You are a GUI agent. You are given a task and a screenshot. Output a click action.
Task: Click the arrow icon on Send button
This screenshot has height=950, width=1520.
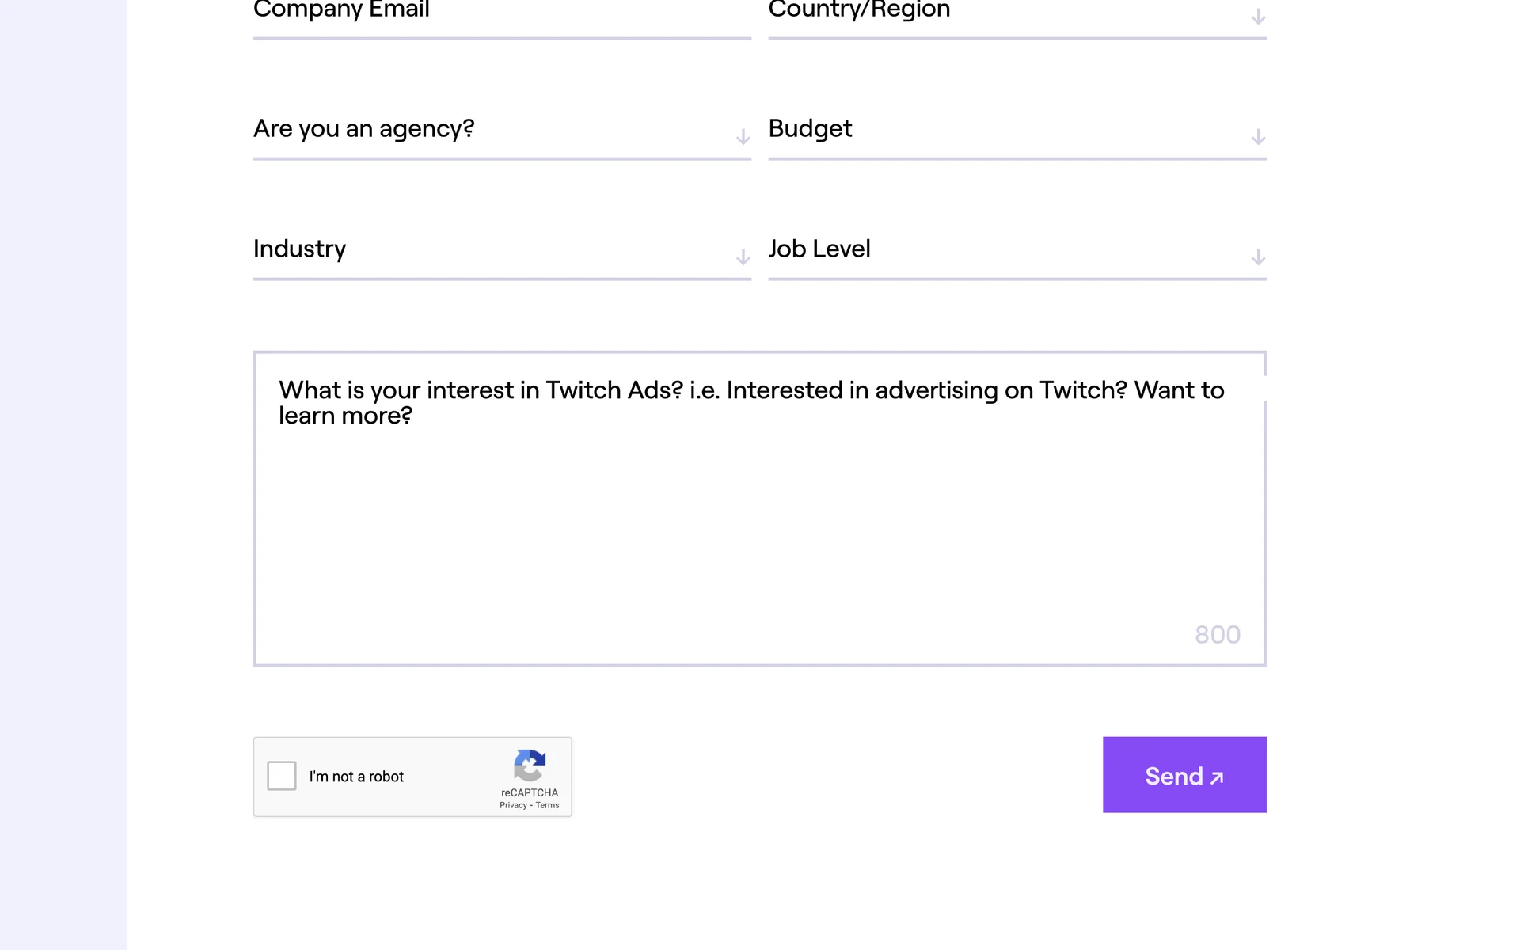tap(1217, 777)
